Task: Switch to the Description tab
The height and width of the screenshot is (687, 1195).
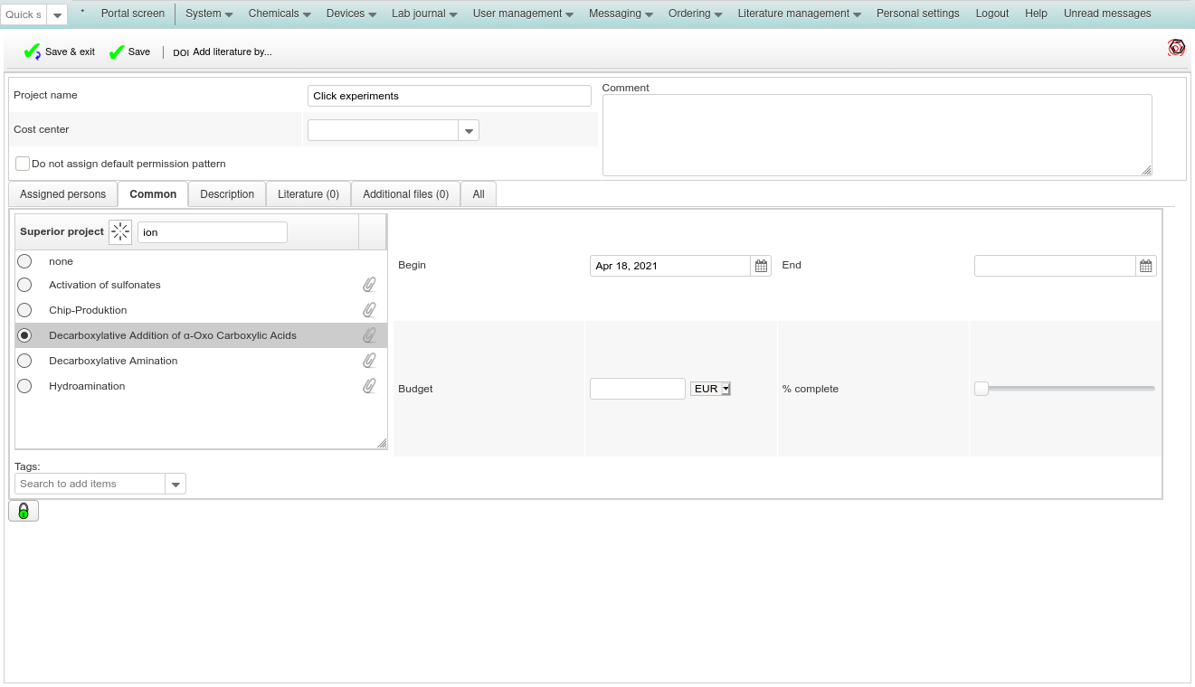Action: click(227, 194)
